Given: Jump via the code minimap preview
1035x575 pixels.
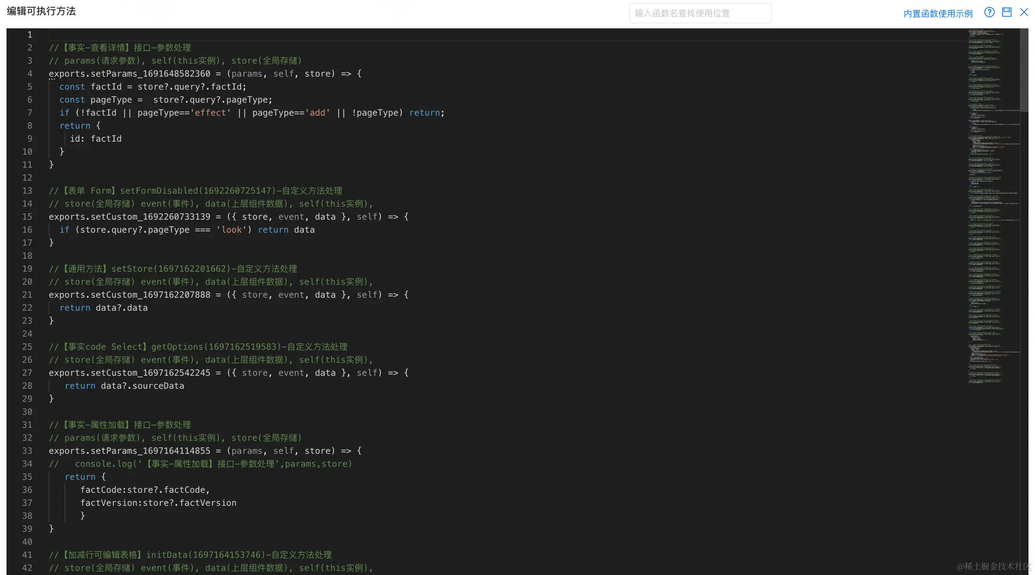Looking at the screenshot, I should 994,207.
